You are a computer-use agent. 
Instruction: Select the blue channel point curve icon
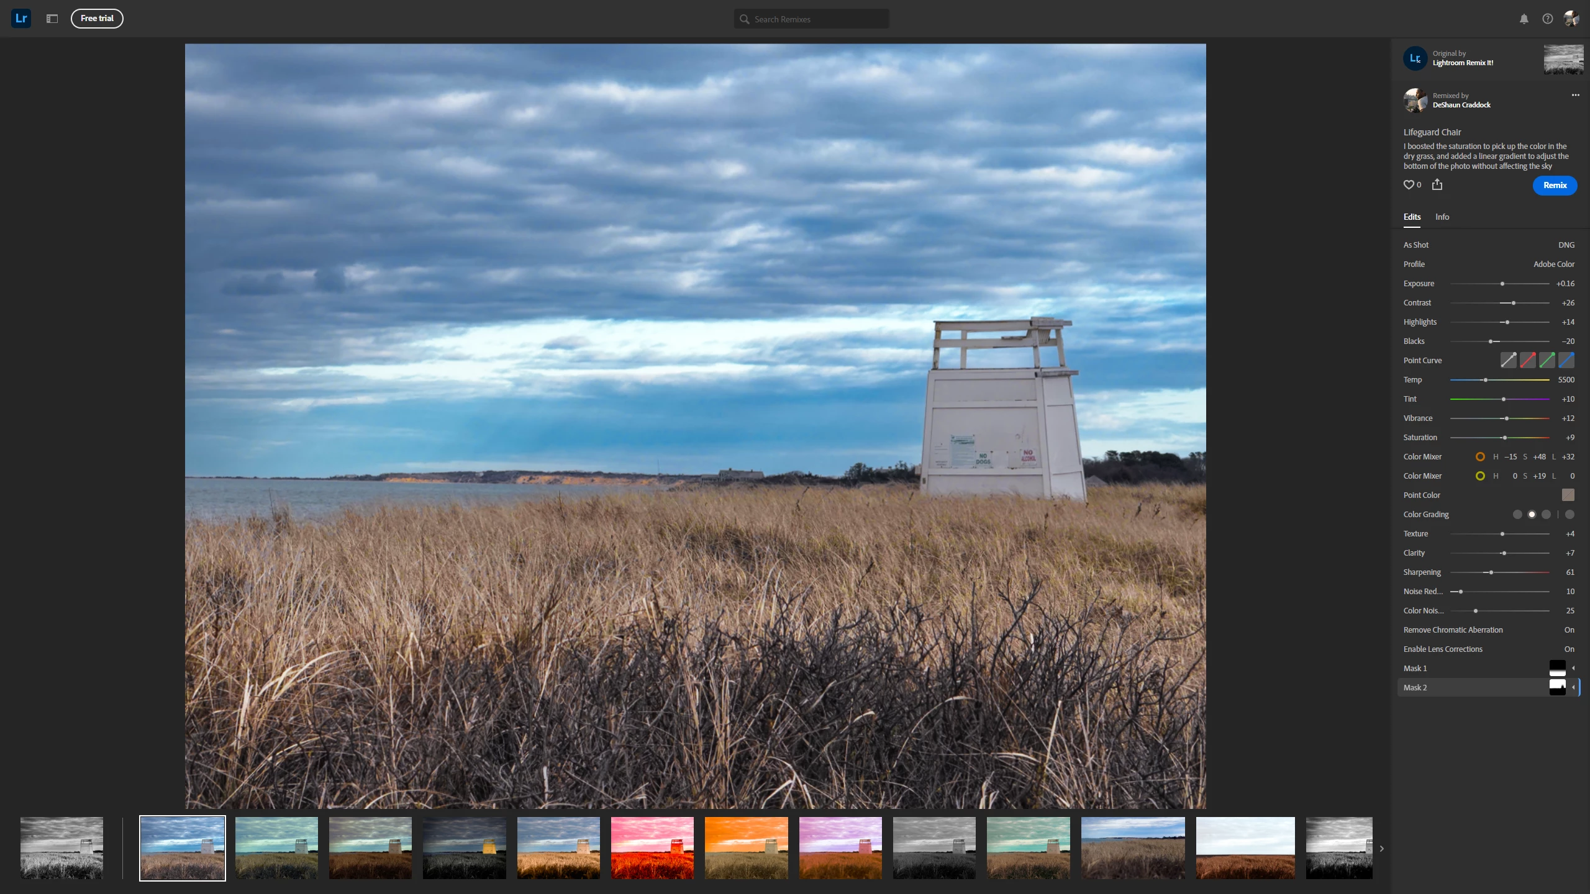pos(1566,360)
